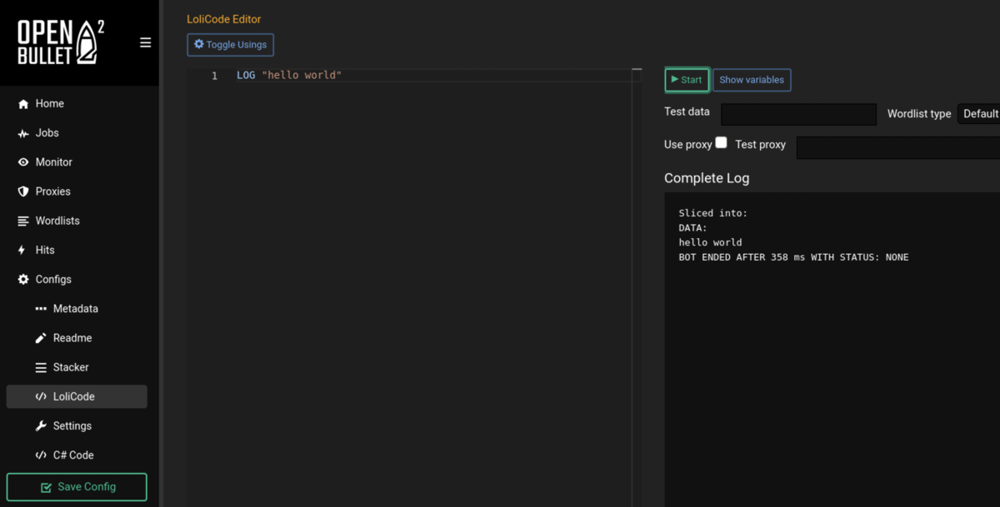Click the Proxies shield icon
The image size is (1000, 507).
coord(23,191)
